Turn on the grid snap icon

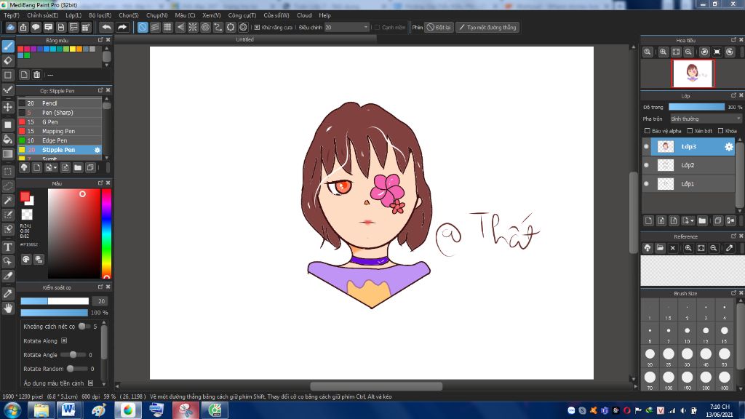(167, 27)
